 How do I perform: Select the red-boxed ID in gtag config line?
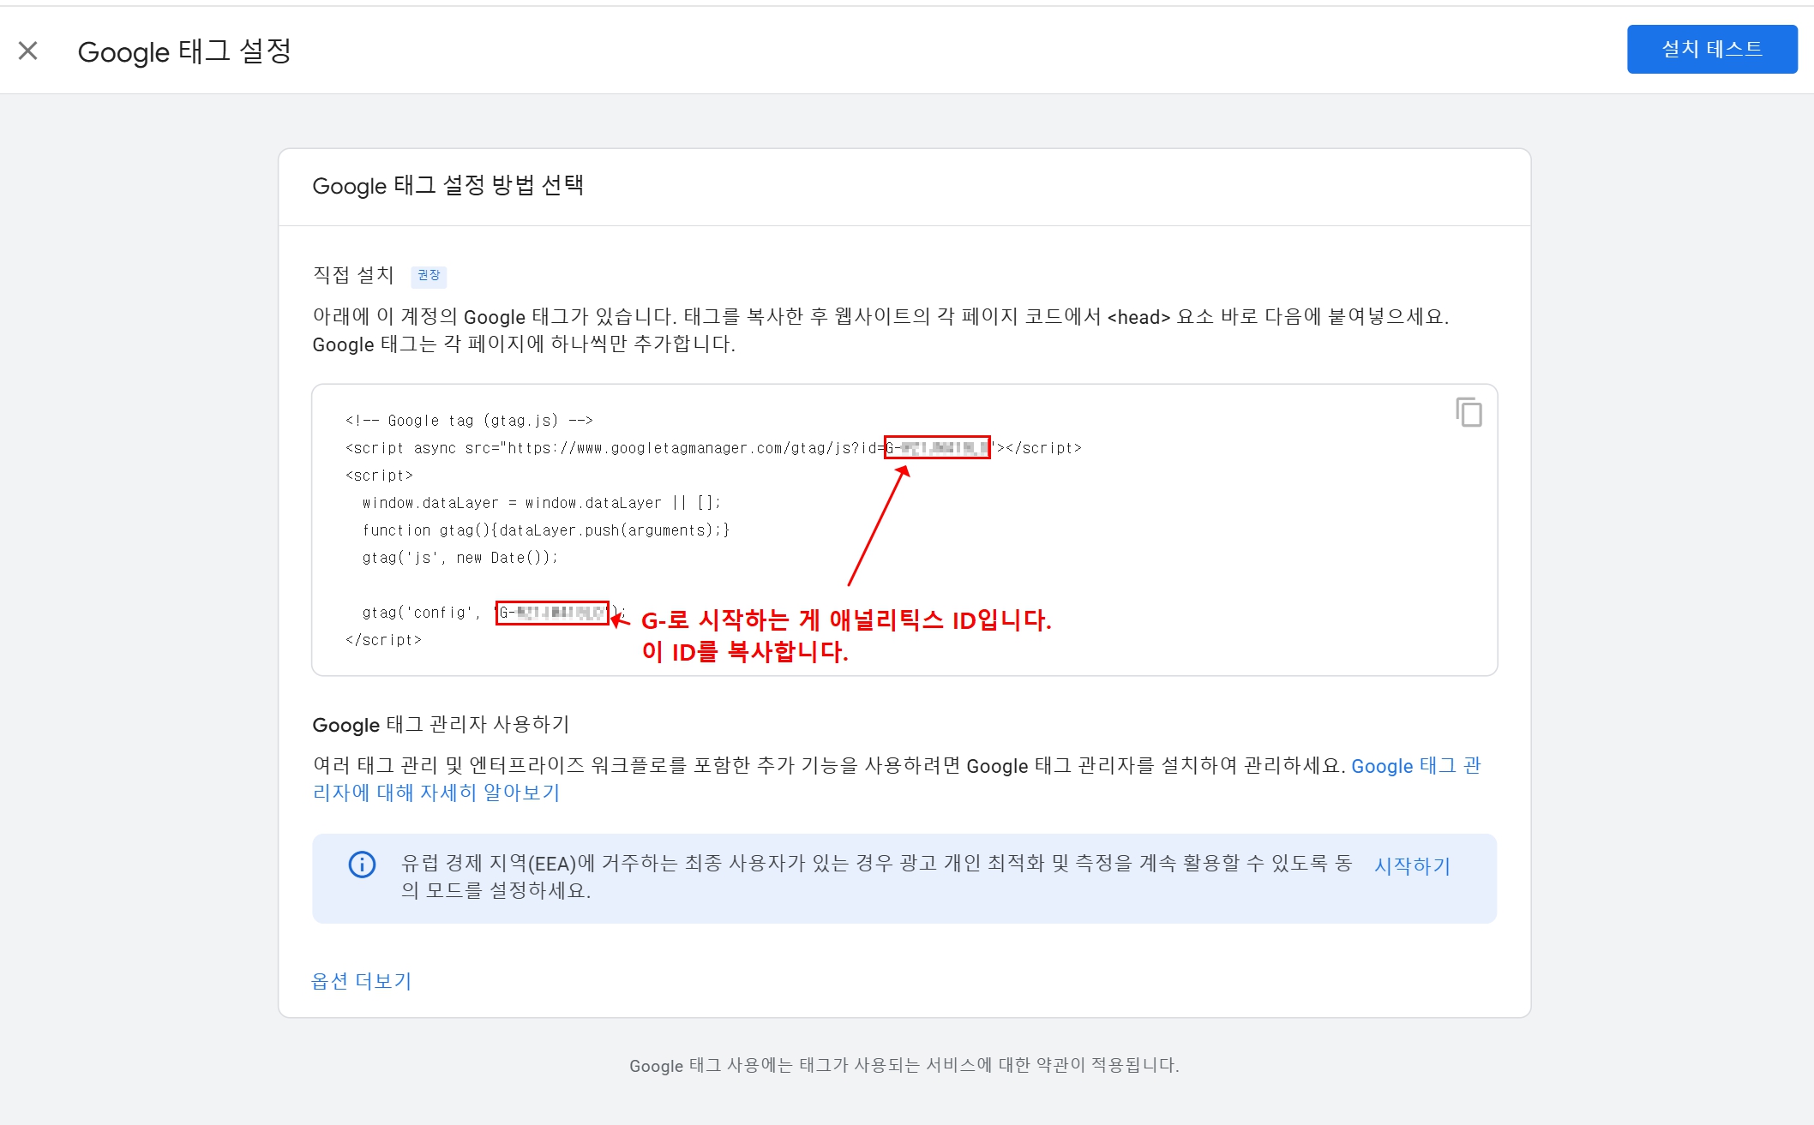click(x=552, y=613)
